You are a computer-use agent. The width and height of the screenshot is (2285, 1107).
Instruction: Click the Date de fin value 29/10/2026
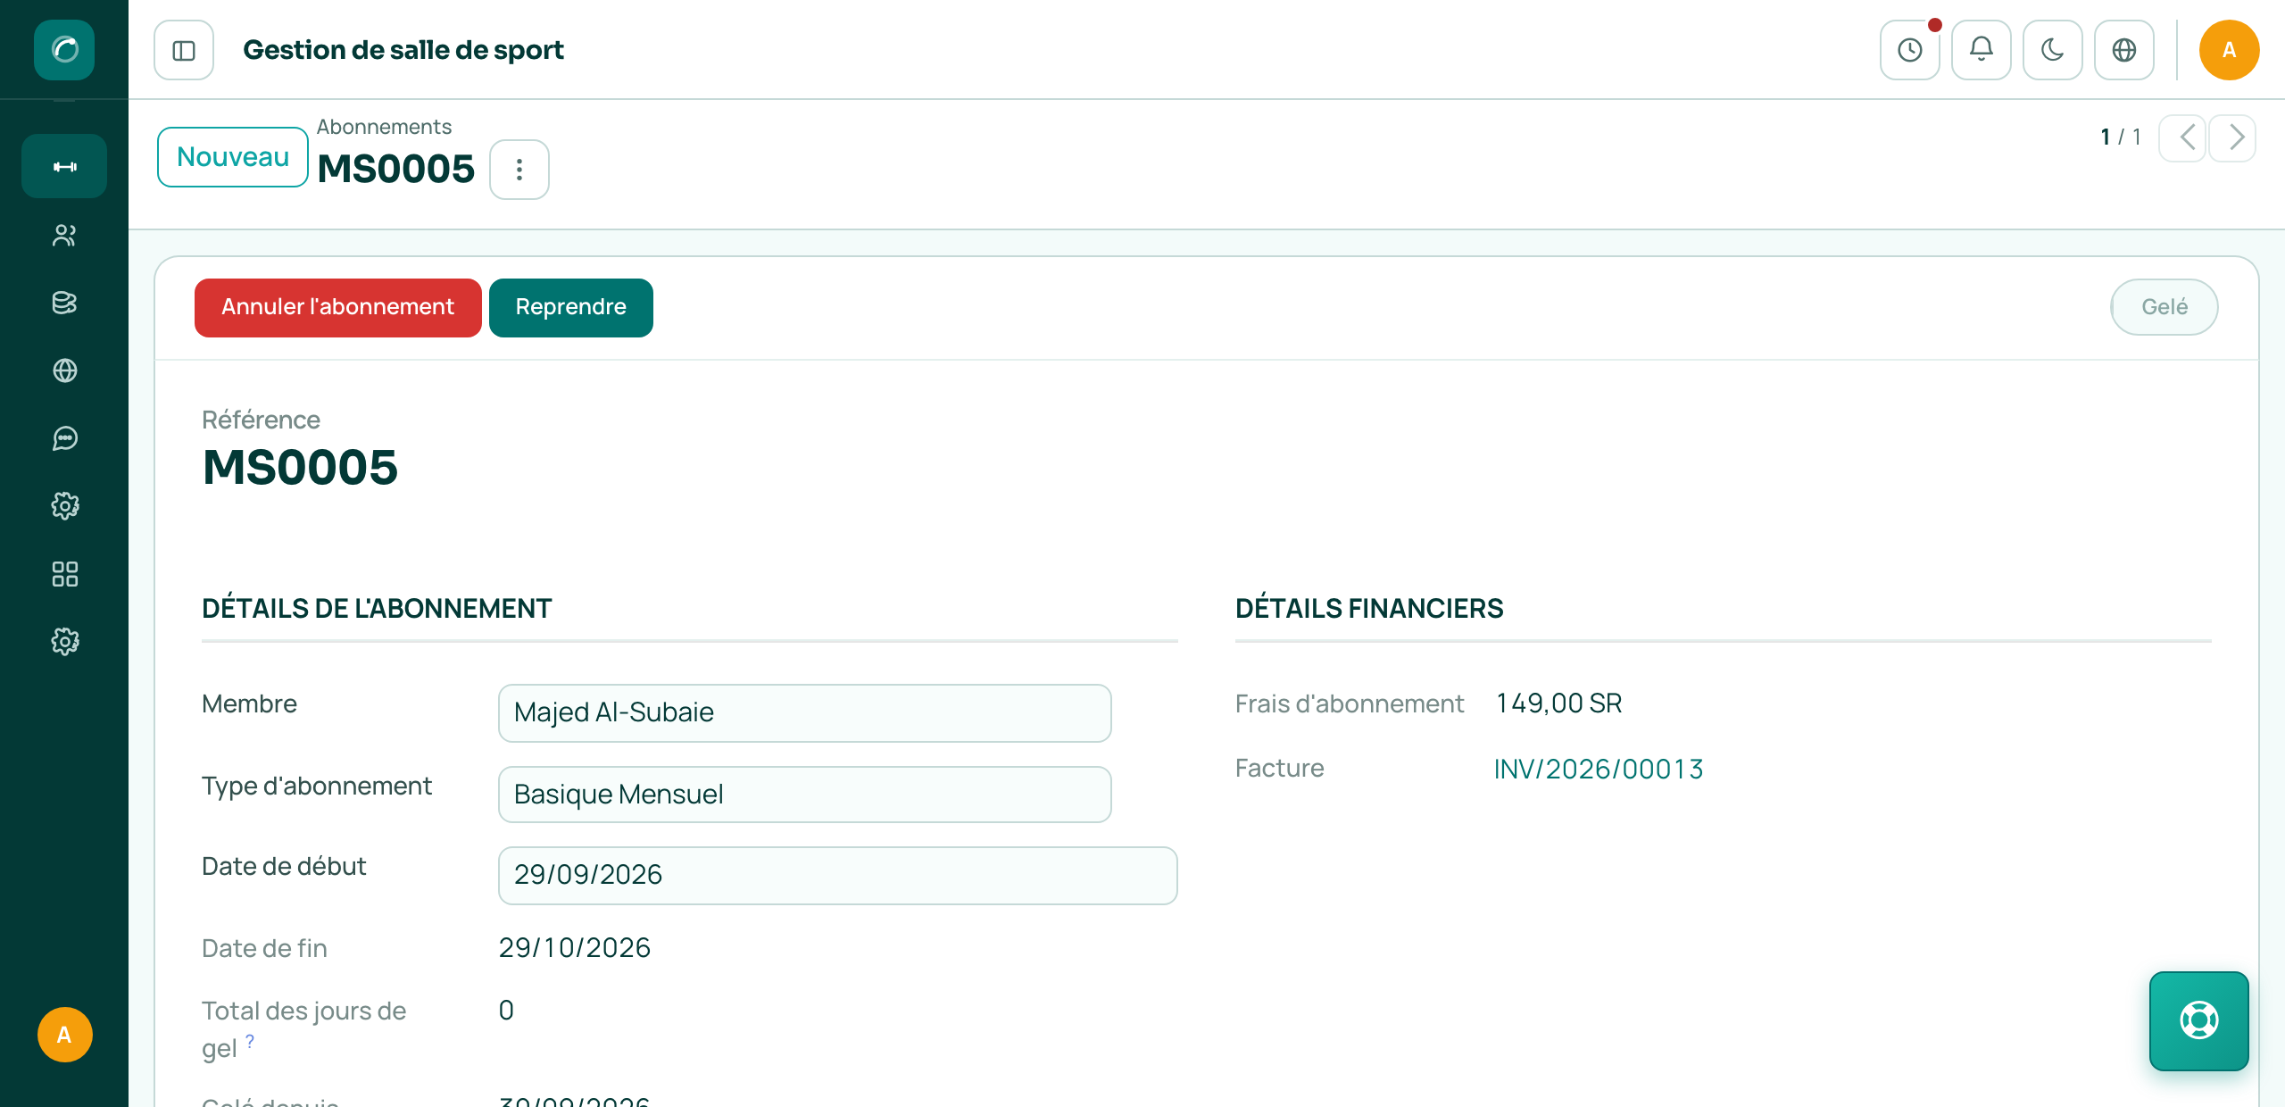[575, 948]
